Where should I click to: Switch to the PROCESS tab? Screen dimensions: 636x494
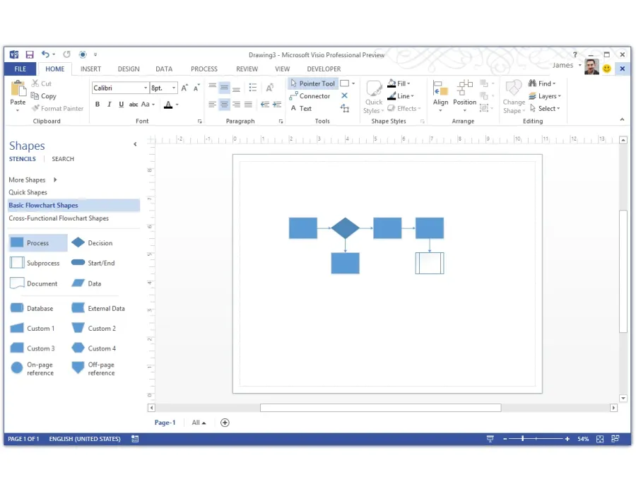tap(204, 69)
